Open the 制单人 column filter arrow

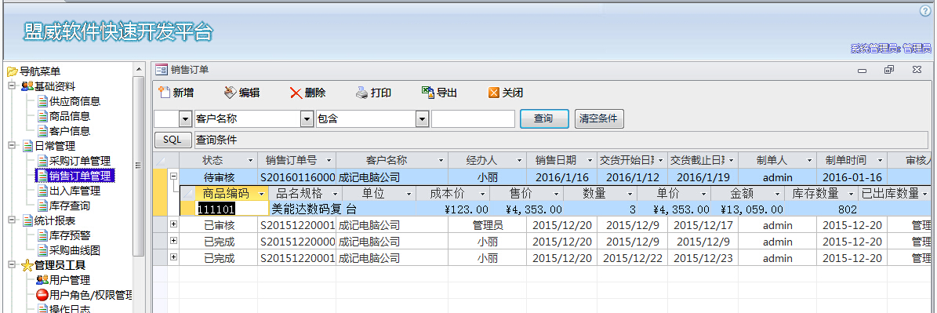coord(809,161)
